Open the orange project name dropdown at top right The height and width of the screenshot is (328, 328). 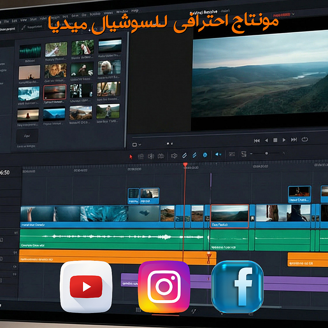284,15
